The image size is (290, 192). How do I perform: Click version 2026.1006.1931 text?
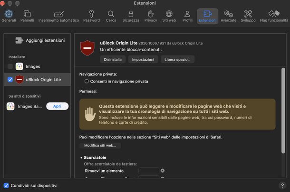pos(152,43)
